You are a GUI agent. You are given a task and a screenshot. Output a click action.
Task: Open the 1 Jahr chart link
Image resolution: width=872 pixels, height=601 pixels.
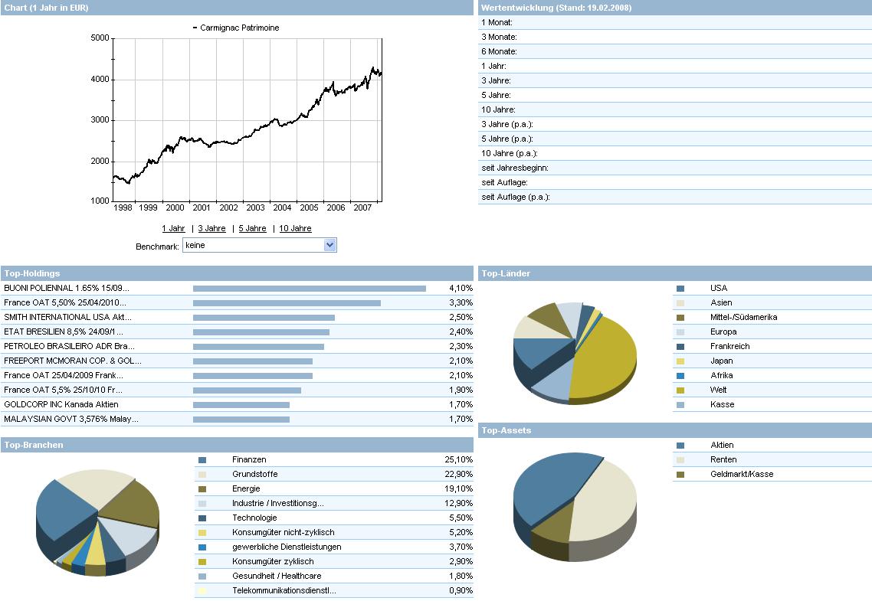[173, 228]
